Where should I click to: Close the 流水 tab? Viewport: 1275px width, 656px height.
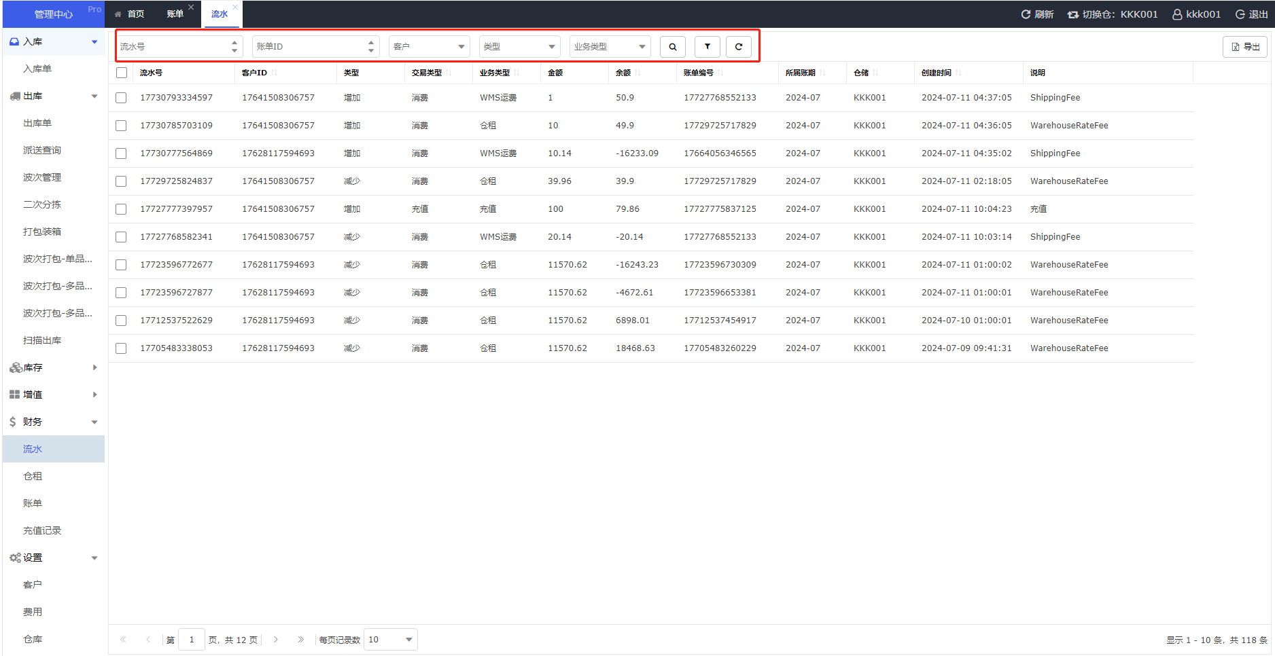[235, 7]
